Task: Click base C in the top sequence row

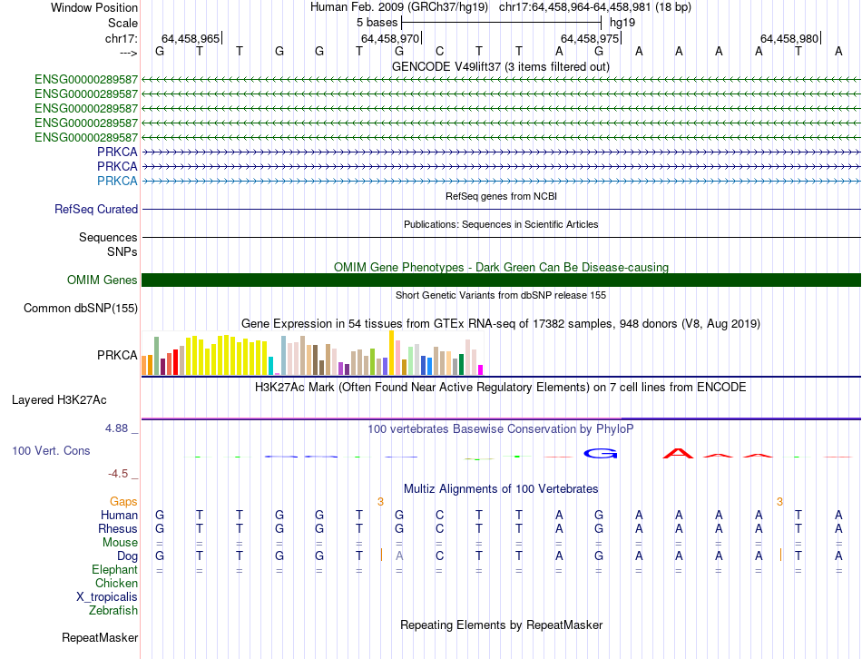Action: click(x=439, y=51)
